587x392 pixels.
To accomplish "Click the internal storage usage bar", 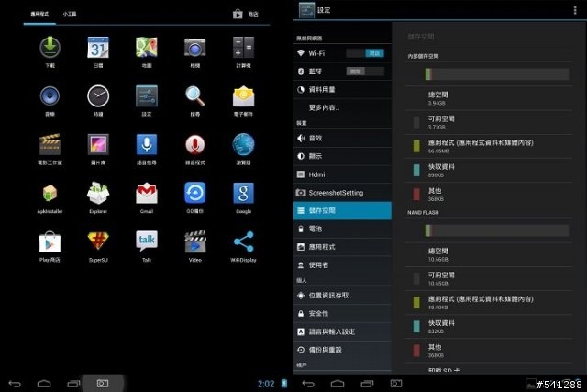I will (497, 73).
